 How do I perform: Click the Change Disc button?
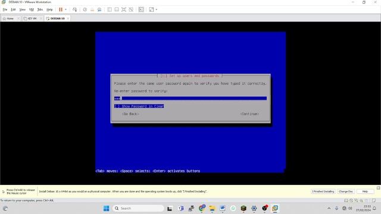[346, 191]
